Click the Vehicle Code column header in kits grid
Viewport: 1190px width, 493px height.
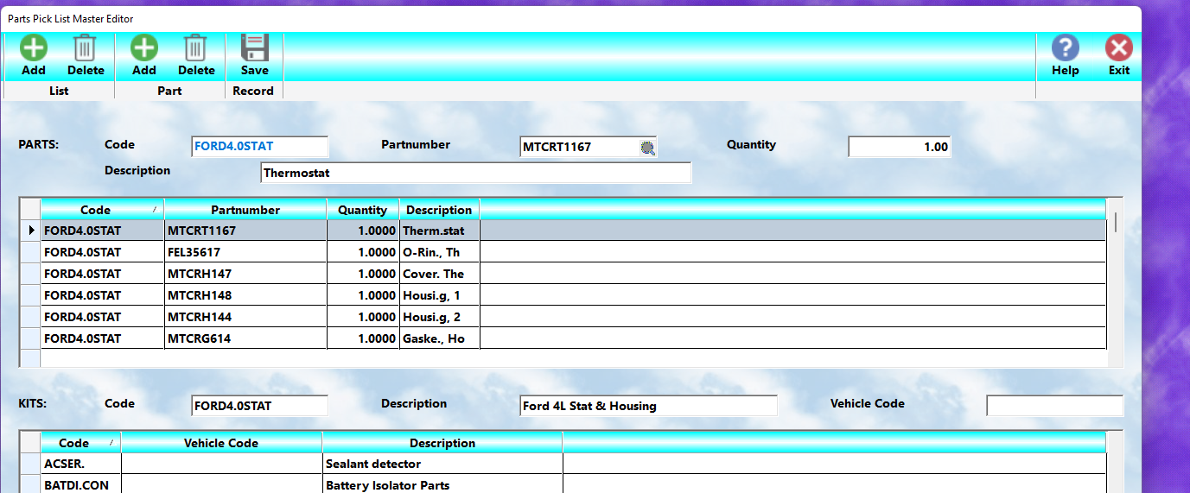(221, 443)
